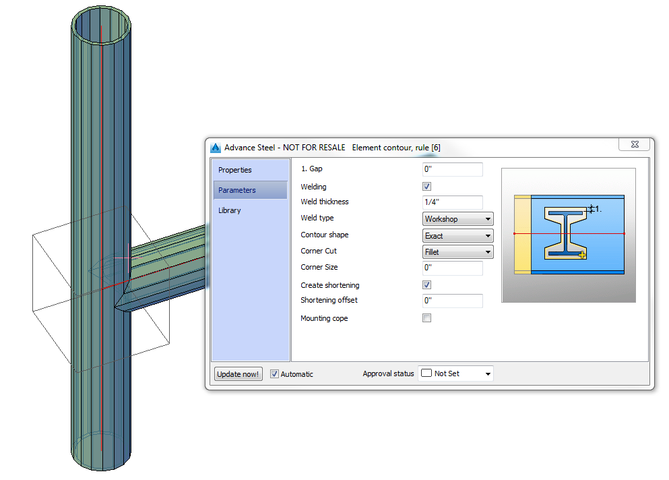The image size is (669, 480).
Task: Click the 'Corner Cut' label
Action: pos(319,251)
